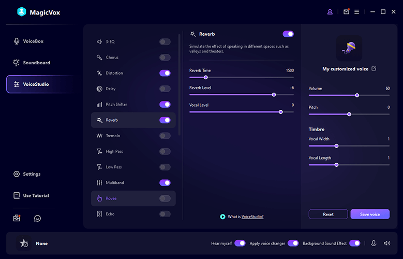Click the user account profile icon
The height and width of the screenshot is (259, 403).
(331, 11)
